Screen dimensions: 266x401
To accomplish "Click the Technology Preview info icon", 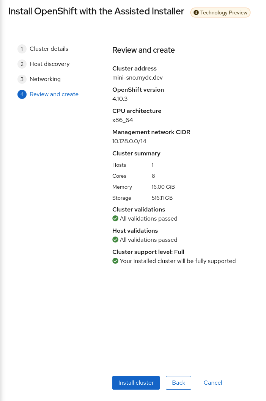I will [x=196, y=13].
